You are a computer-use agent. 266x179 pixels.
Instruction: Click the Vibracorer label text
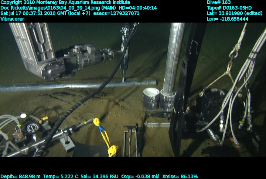tap(13, 19)
